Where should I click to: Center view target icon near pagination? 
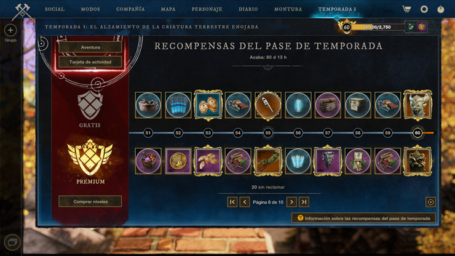point(430,202)
